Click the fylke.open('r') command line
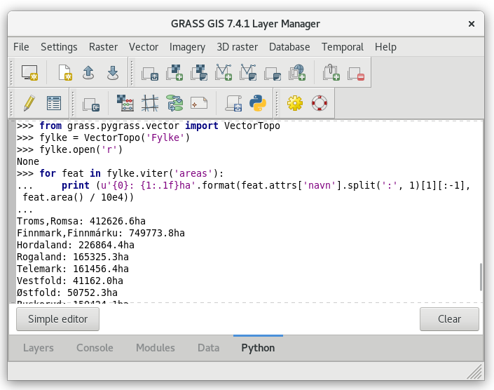The width and height of the screenshot is (494, 390). coord(69,149)
